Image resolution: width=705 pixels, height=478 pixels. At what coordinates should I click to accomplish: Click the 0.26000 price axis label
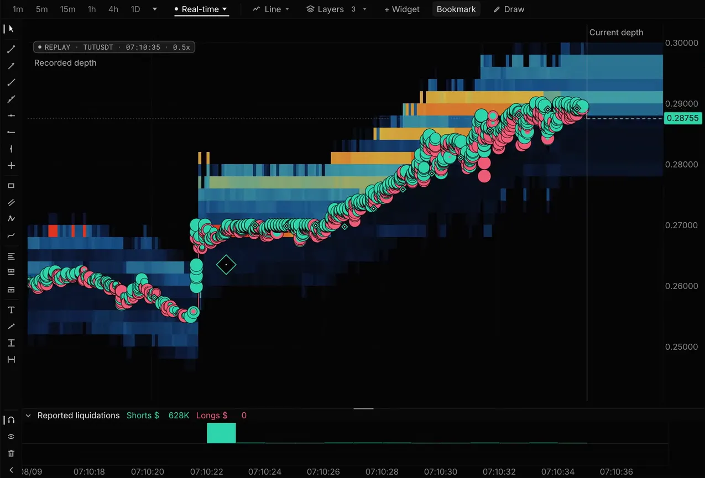[x=681, y=286]
